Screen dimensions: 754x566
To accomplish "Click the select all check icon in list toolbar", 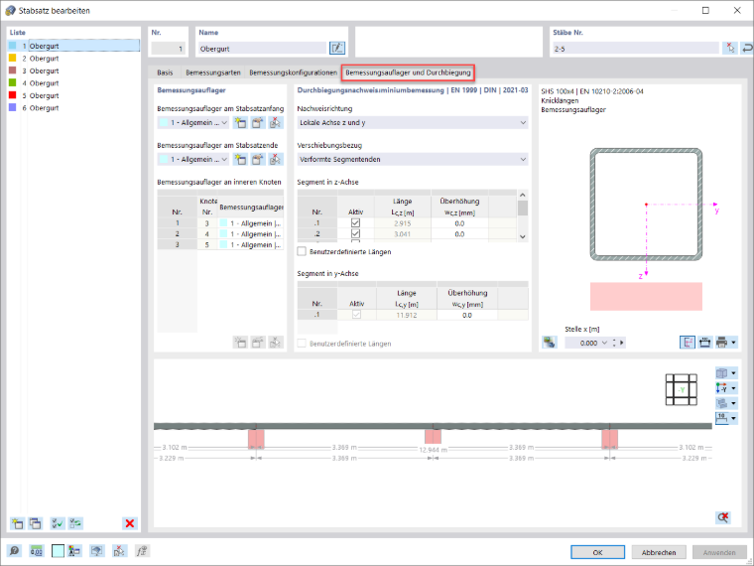I will pyautogui.click(x=58, y=523).
